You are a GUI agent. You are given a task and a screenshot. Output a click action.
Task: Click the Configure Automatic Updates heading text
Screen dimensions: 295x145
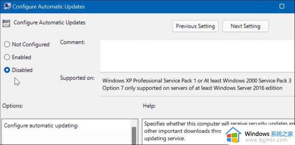click(49, 22)
